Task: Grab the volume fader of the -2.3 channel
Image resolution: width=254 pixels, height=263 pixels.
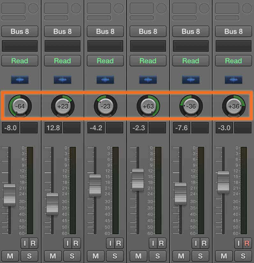Action: click(x=138, y=180)
